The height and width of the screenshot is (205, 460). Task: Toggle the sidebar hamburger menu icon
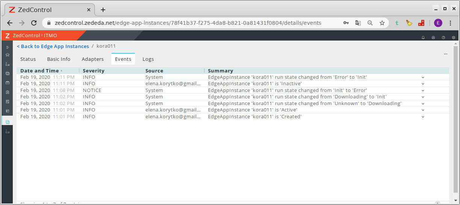pyautogui.click(x=7, y=47)
